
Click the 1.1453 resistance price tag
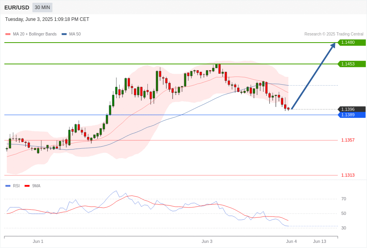pos(352,64)
